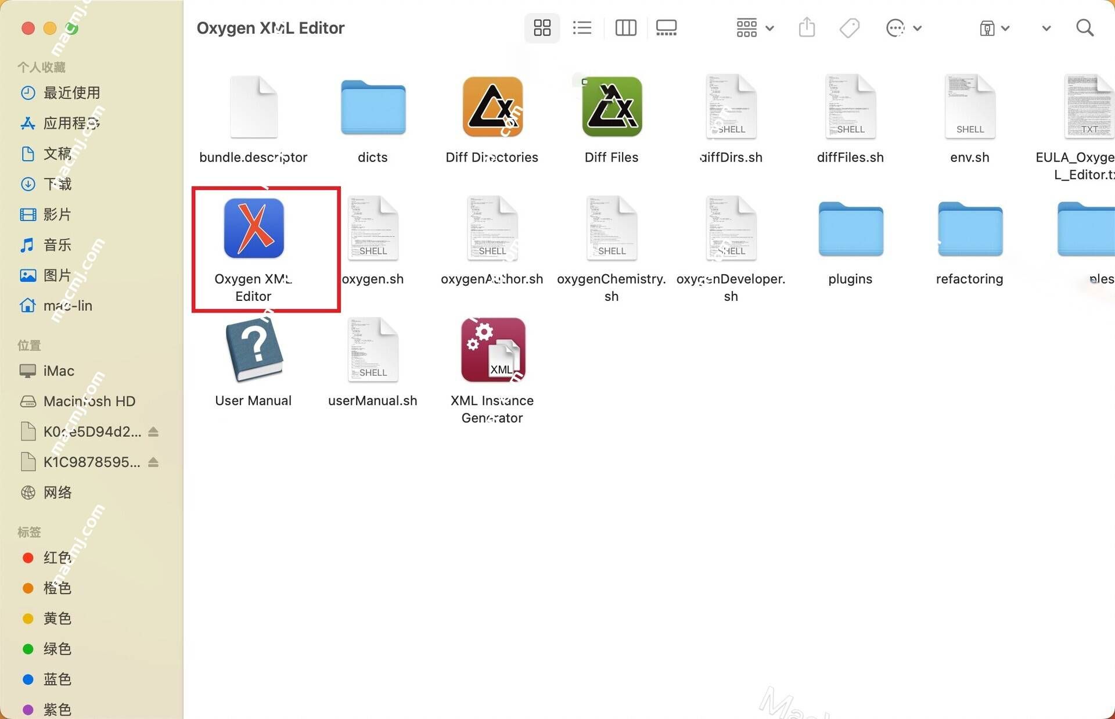Viewport: 1115px width, 719px height.
Task: Open the User Manual book icon
Action: pyautogui.click(x=254, y=350)
